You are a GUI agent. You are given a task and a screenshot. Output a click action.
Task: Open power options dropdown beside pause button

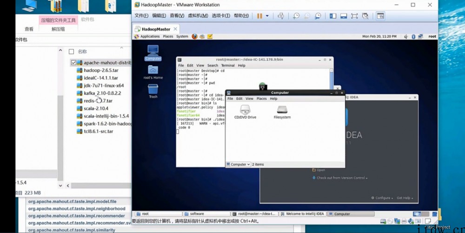[267, 16]
